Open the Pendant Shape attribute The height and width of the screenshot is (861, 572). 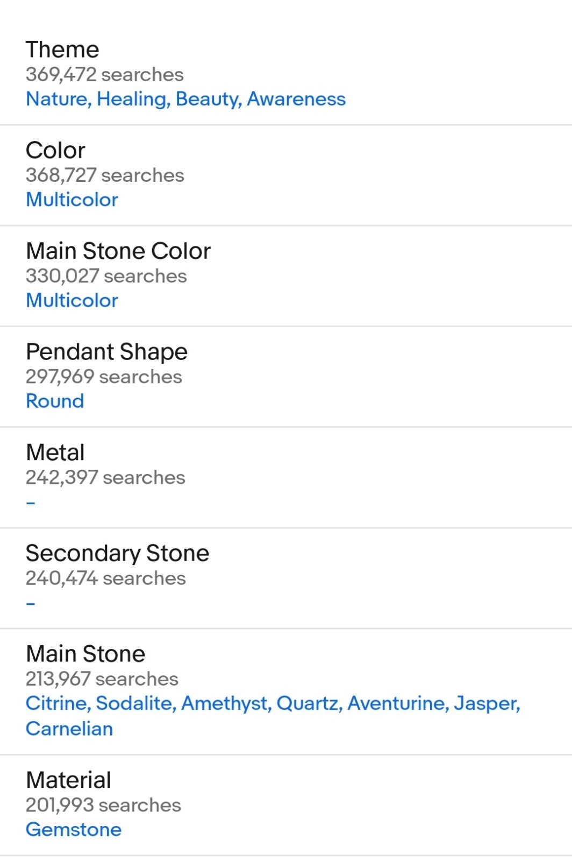click(x=106, y=352)
